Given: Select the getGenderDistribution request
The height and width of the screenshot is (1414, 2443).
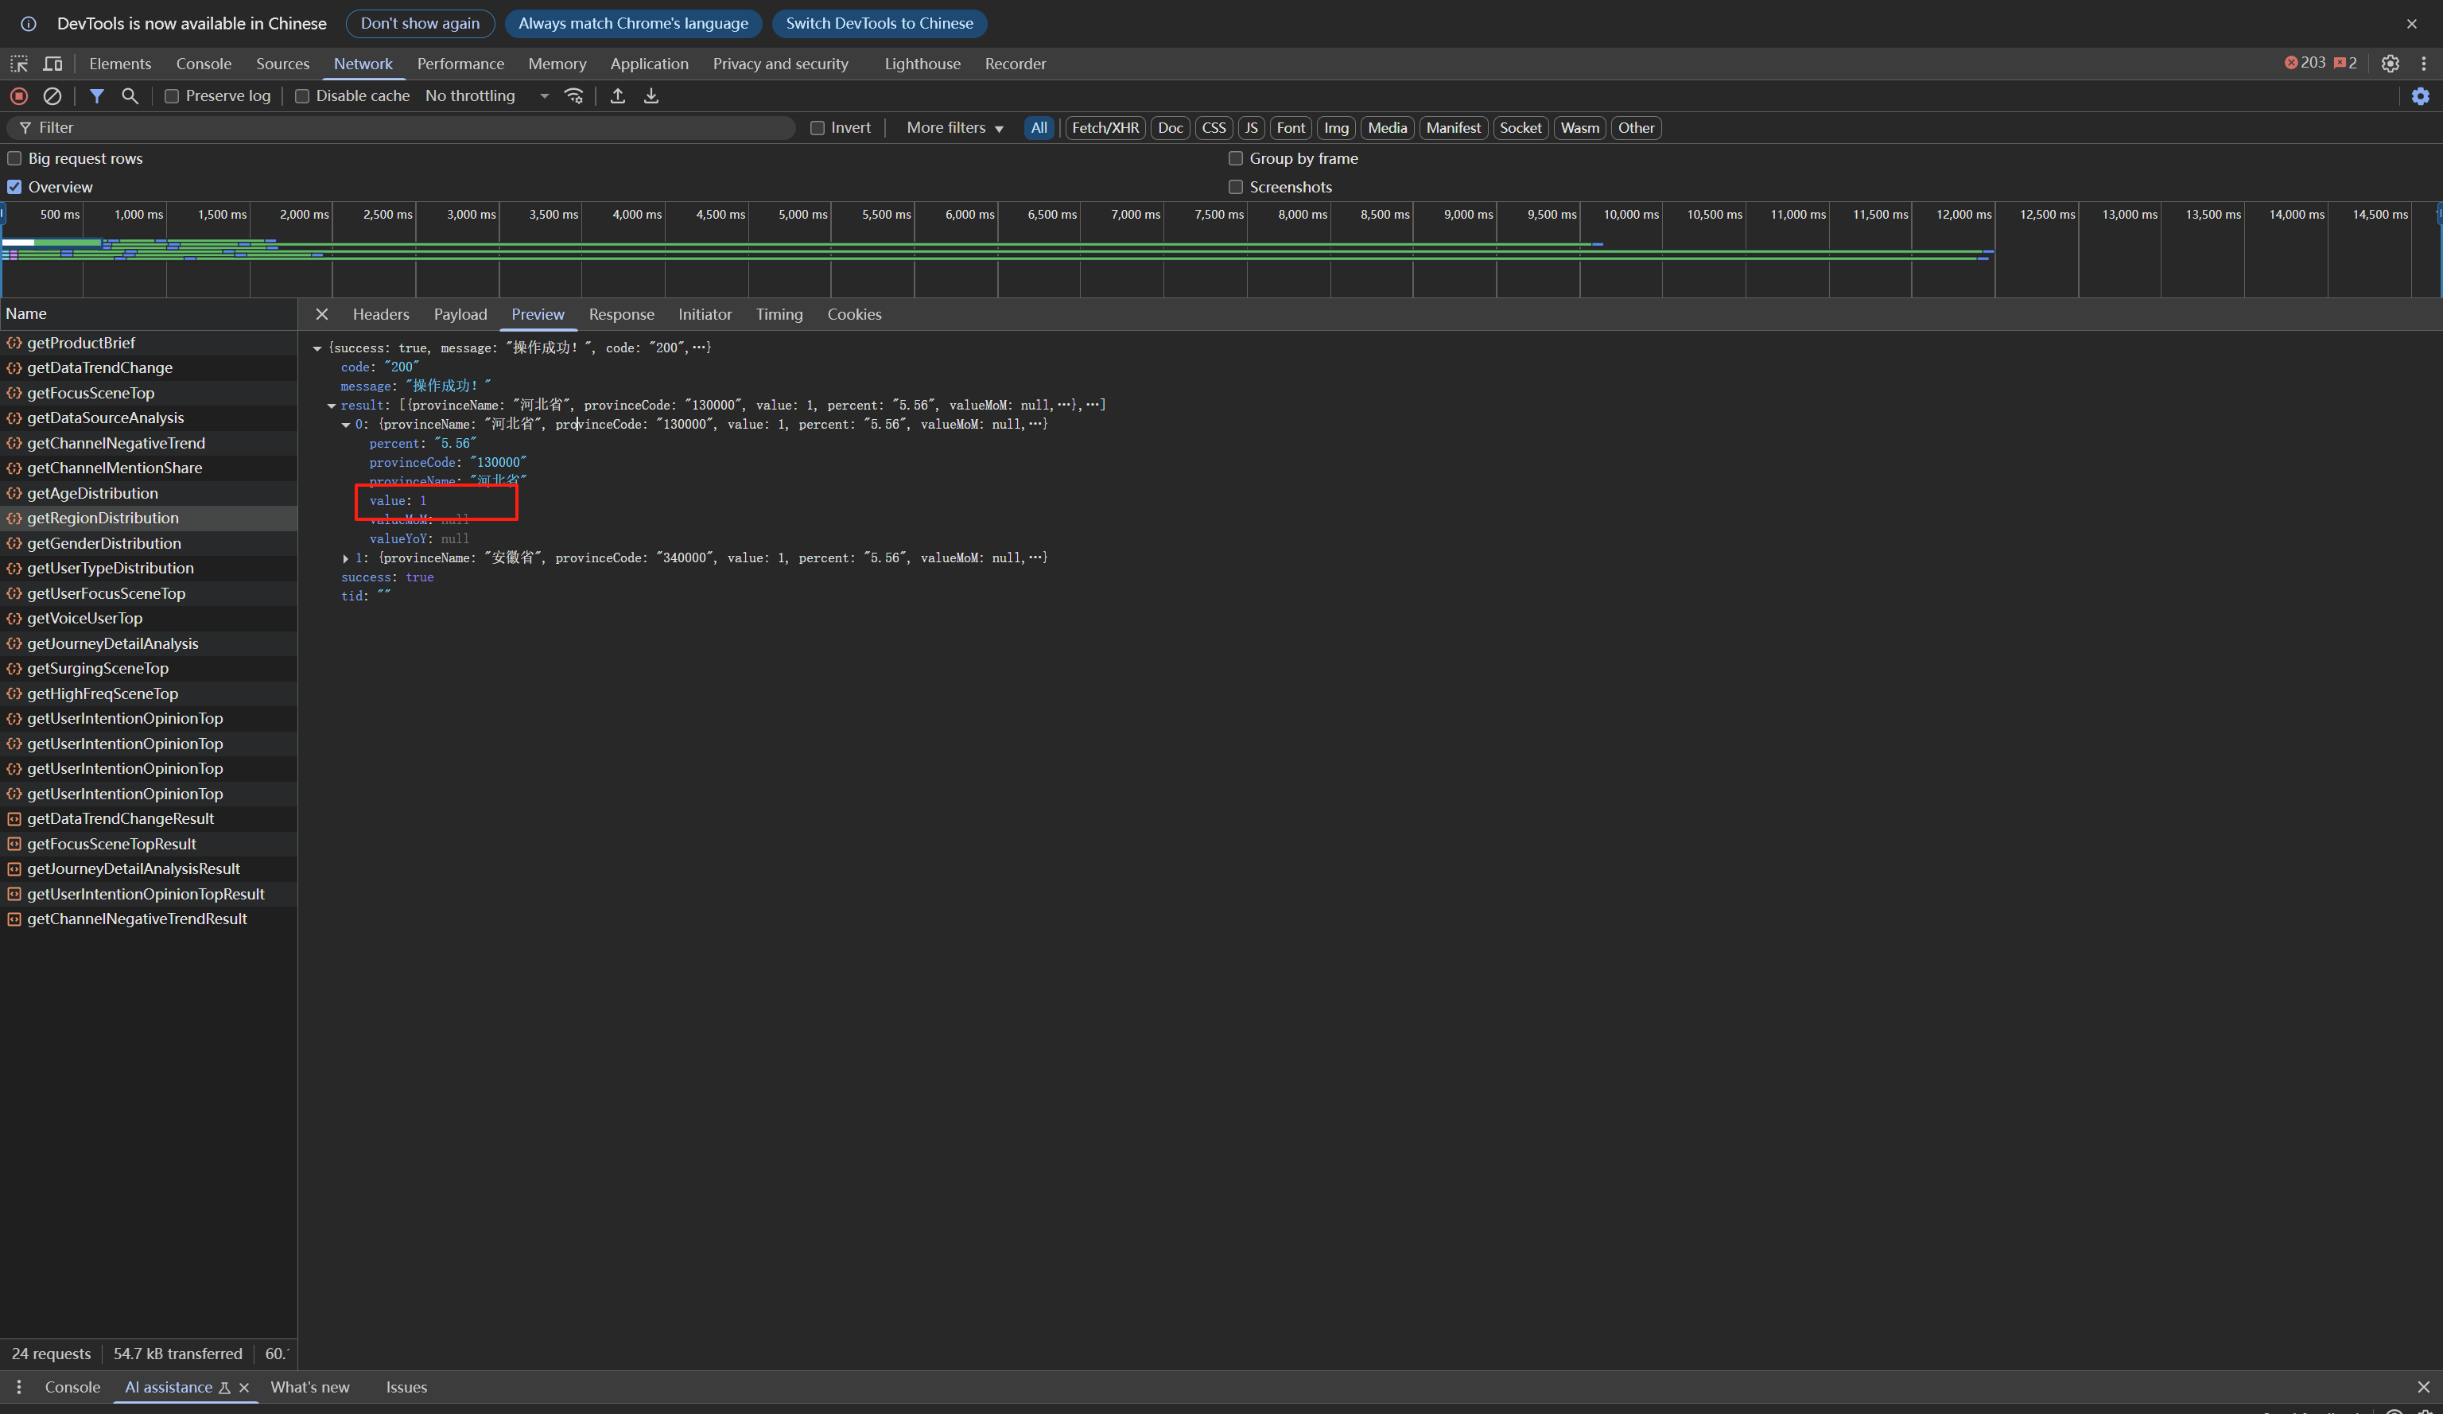Looking at the screenshot, I should coord(103,544).
